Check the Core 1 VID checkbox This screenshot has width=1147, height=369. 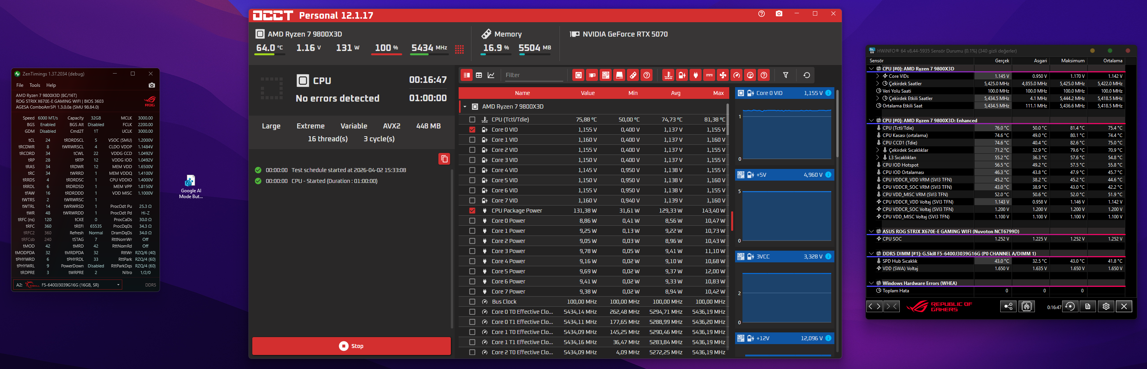(x=472, y=140)
